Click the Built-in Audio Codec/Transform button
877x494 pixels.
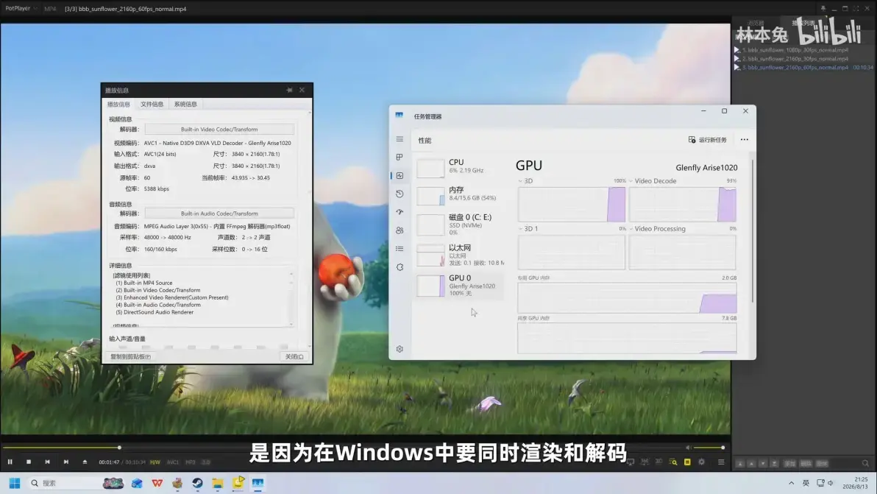[219, 214]
